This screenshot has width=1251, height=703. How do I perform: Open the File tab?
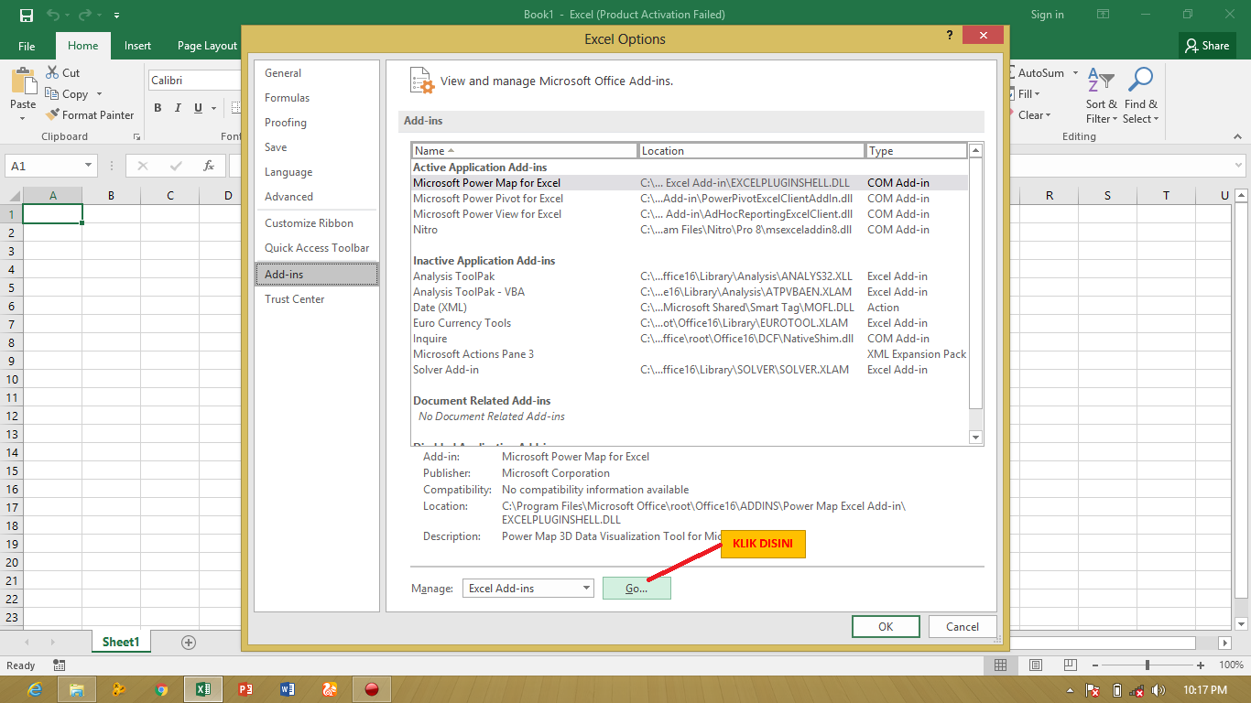(x=27, y=46)
